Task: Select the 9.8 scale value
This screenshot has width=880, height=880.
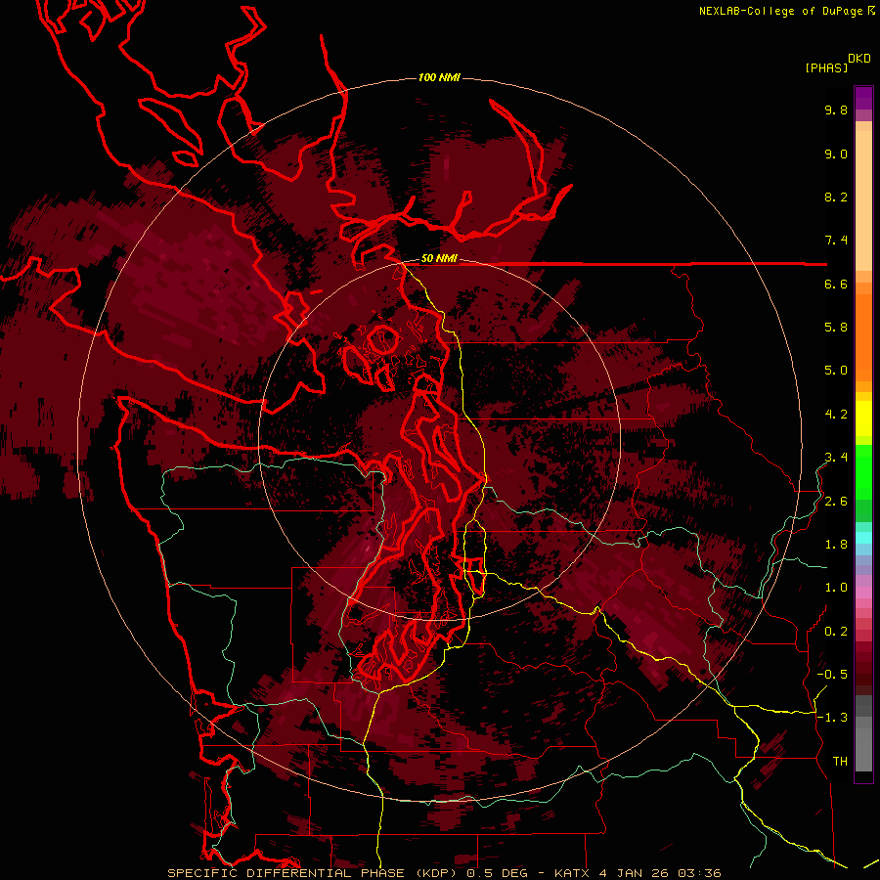Action: (836, 110)
